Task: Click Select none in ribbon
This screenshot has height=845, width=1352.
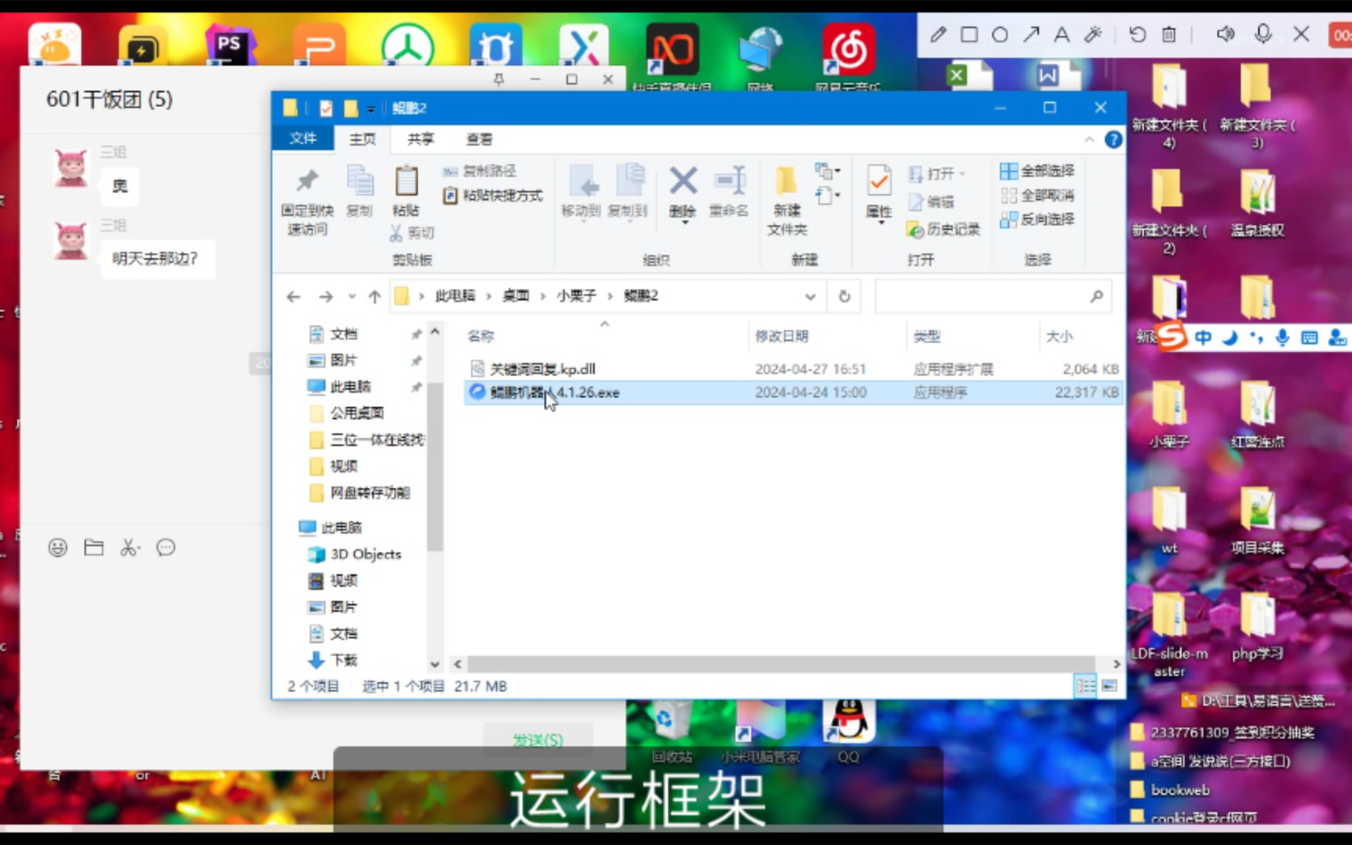Action: pyautogui.click(x=1037, y=195)
